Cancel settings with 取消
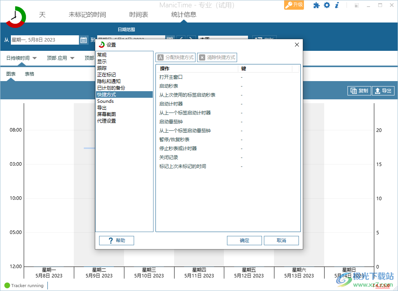The width and height of the screenshot is (398, 291). (281, 241)
